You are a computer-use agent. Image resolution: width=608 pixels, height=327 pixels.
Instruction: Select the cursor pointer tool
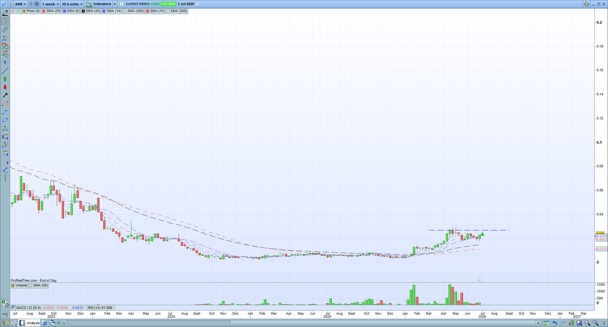click(5, 21)
